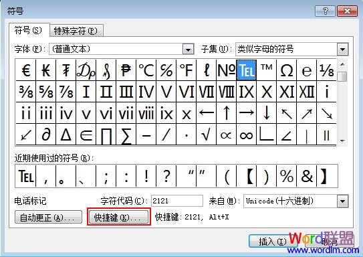Click the 自动更正 button
Viewport: 363px width, 257px height.
(48, 217)
